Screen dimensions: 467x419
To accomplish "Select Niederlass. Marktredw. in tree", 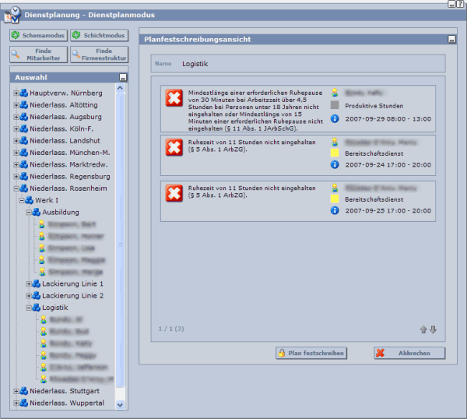I will click(68, 164).
